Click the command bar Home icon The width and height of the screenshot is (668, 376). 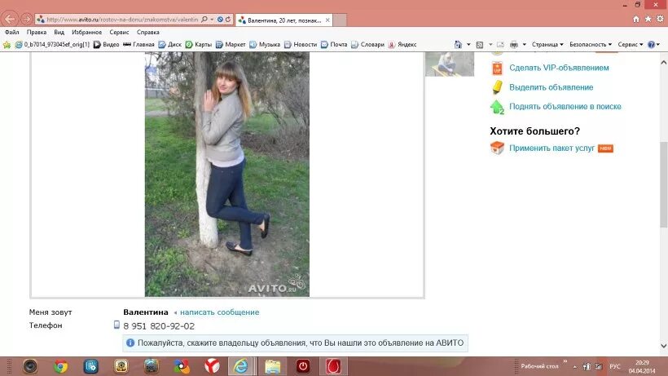(458, 44)
